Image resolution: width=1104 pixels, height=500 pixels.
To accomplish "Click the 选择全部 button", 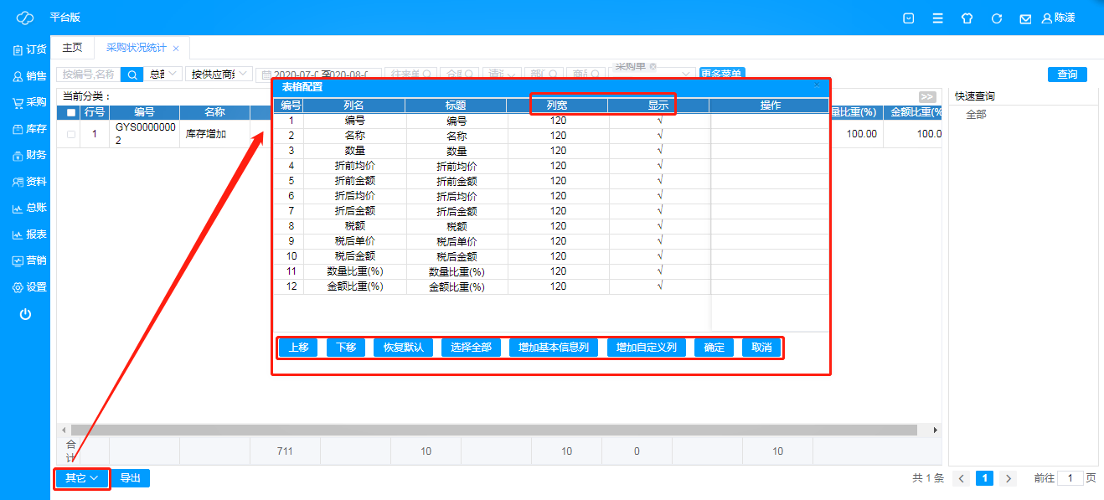I will tap(471, 348).
